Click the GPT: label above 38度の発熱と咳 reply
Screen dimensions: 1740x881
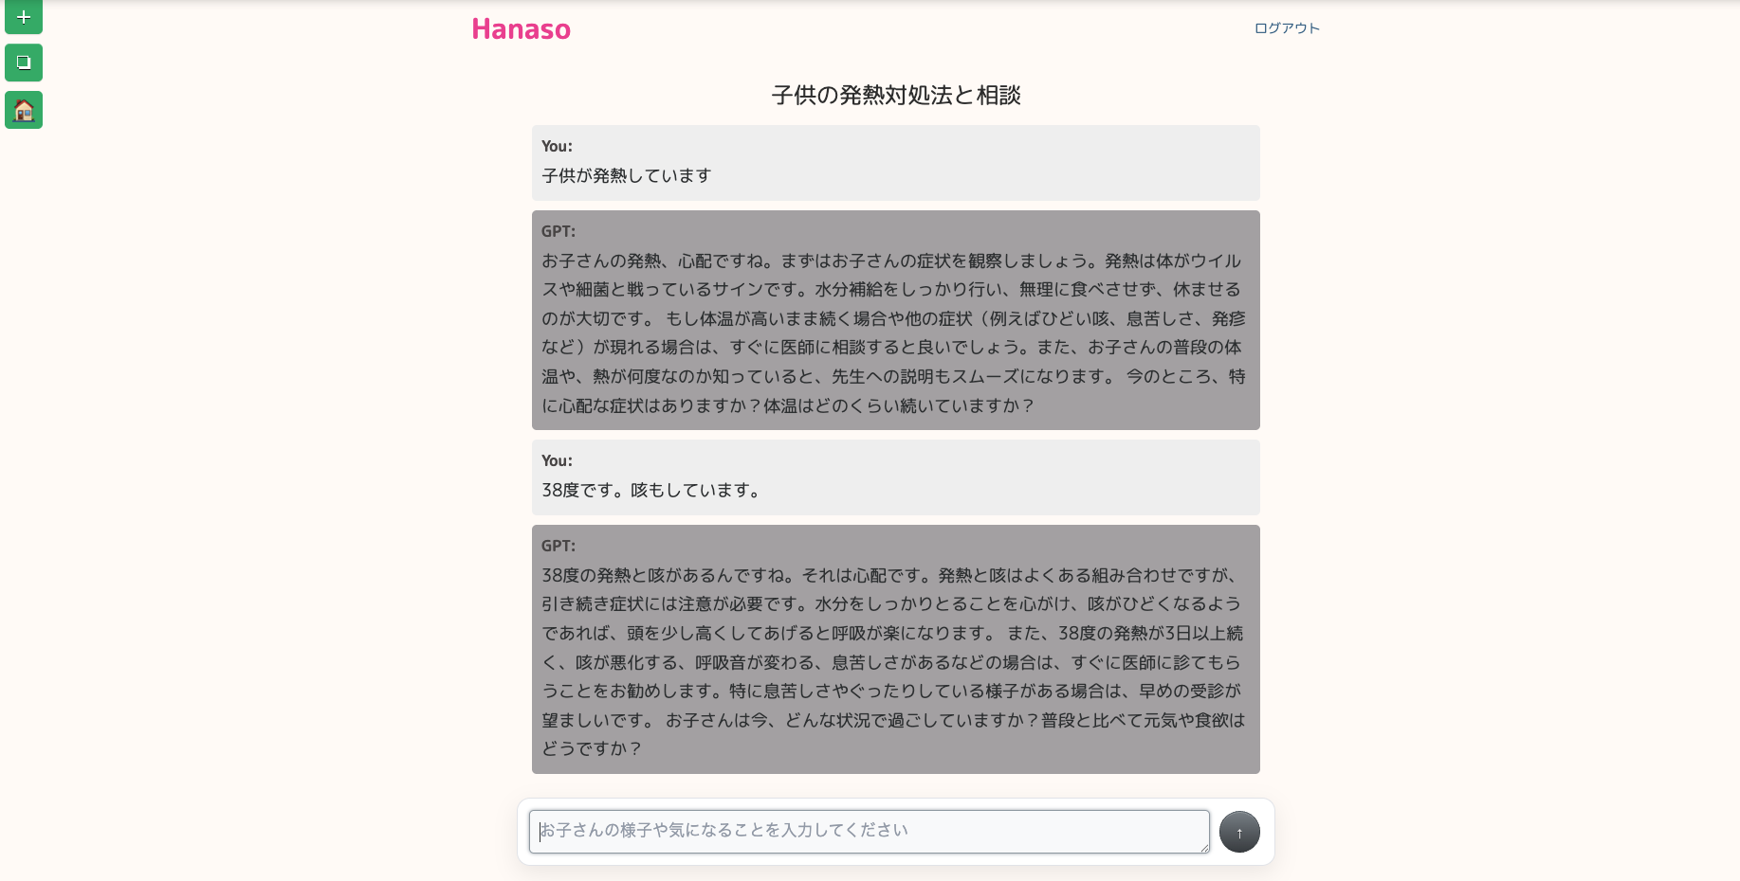559,546
